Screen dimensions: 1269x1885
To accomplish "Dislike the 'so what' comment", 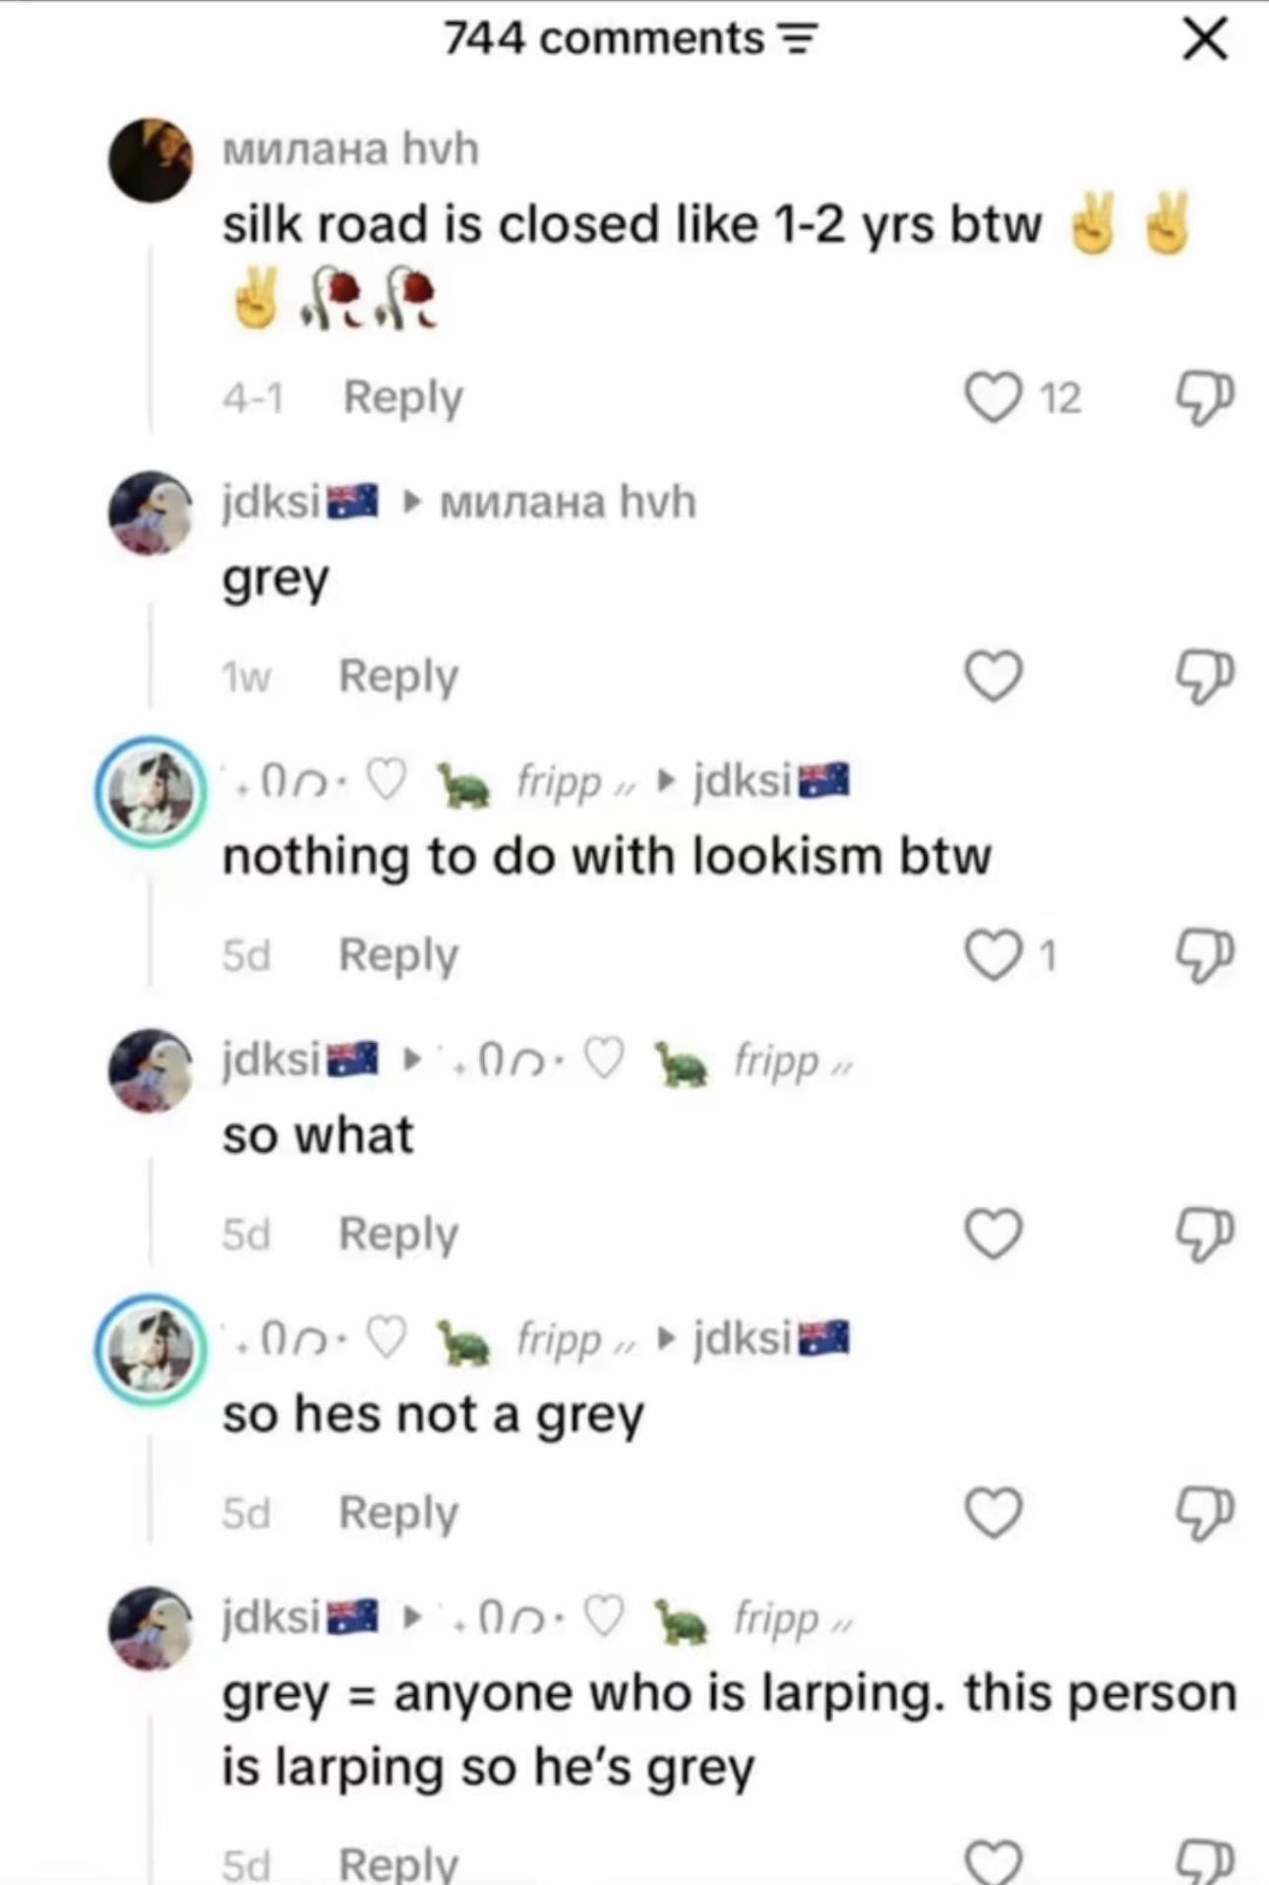I will [1204, 1234].
